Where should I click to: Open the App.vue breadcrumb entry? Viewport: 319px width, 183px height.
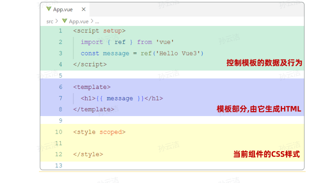[79, 21]
